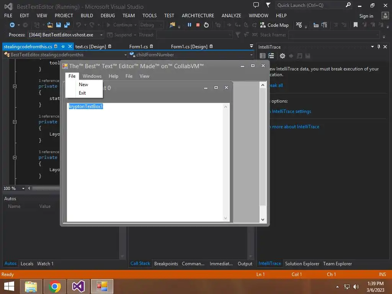Image resolution: width=392 pixels, height=294 pixels.
Task: Open the Process dropdown for BestTextEditor.vshost.exe
Action: coord(101,35)
